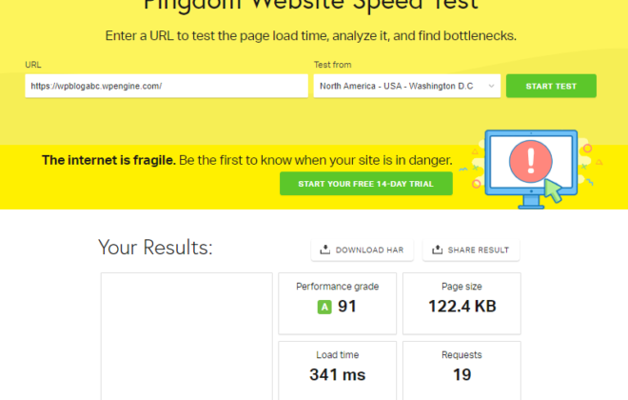Image resolution: width=628 pixels, height=400 pixels.
Task: Open the Performance grade card
Action: click(x=337, y=304)
